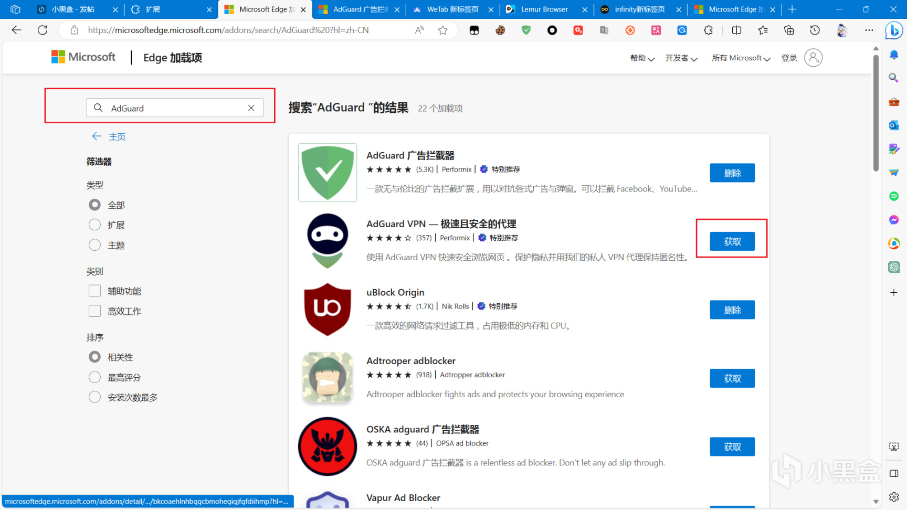Open the notifications bell in sidebar
This screenshot has height=510, width=907.
(894, 55)
